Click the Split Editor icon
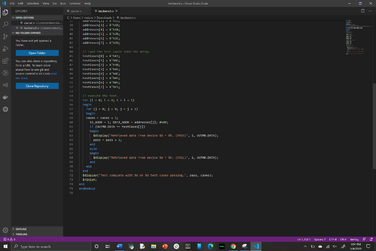This screenshot has height=251, width=376. 362,11
